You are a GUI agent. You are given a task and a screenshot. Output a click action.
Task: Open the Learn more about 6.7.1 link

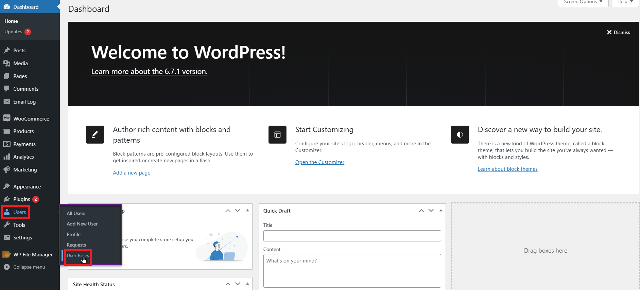[x=149, y=72]
